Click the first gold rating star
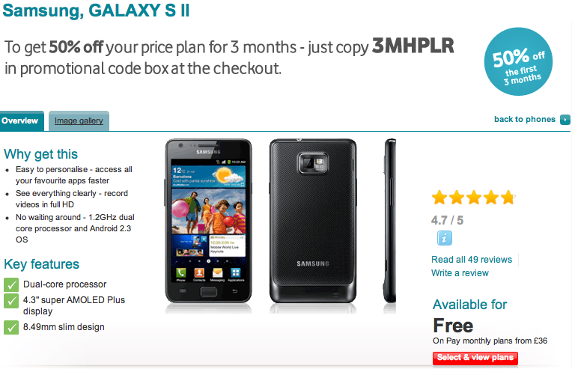572x369 pixels. (x=439, y=198)
